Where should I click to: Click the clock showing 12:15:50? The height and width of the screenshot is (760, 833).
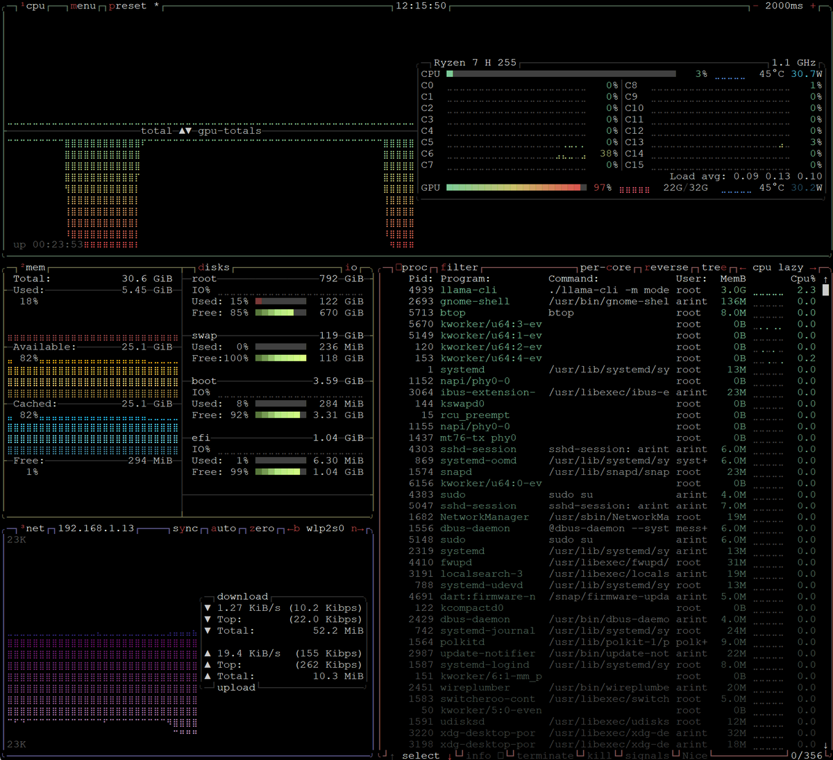pyautogui.click(x=421, y=6)
